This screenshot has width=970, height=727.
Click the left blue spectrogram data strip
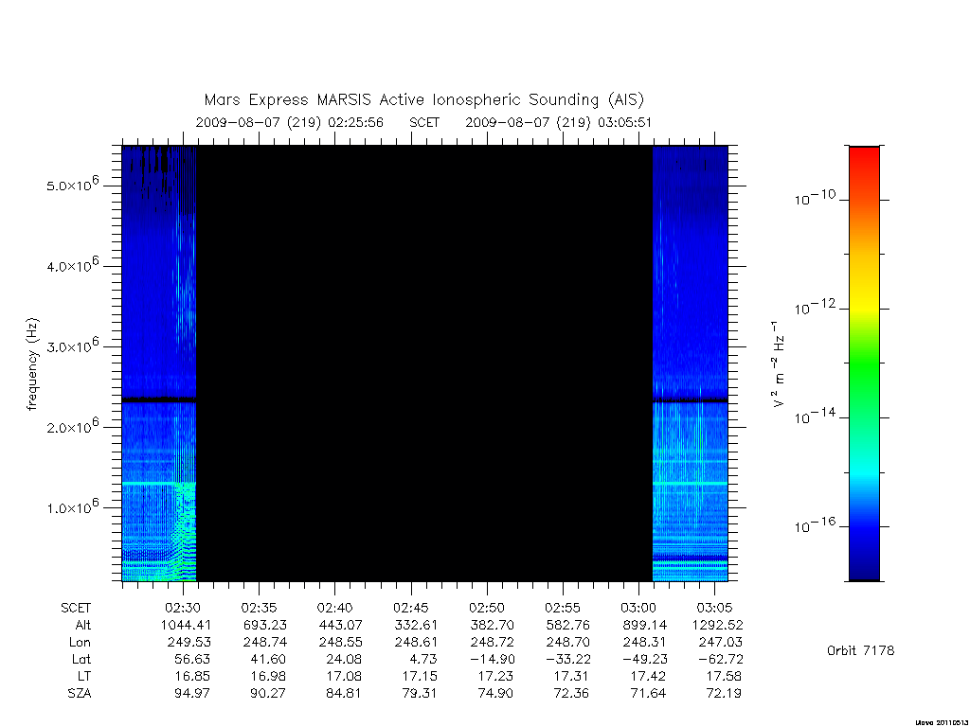159,363
